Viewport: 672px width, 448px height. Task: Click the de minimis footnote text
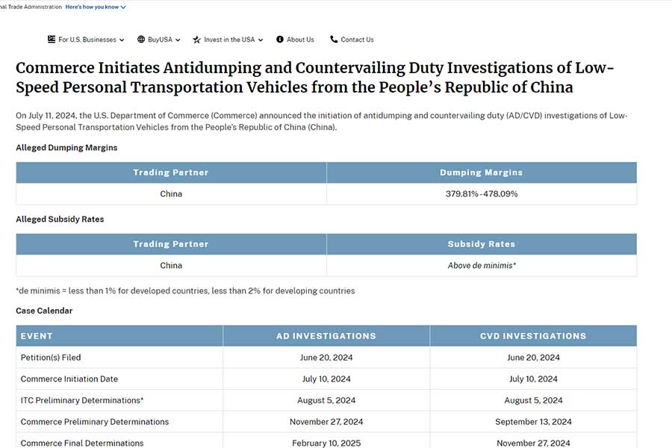185,290
